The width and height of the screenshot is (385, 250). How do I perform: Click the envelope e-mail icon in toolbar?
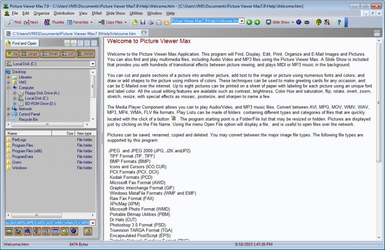pyautogui.click(x=159, y=23)
